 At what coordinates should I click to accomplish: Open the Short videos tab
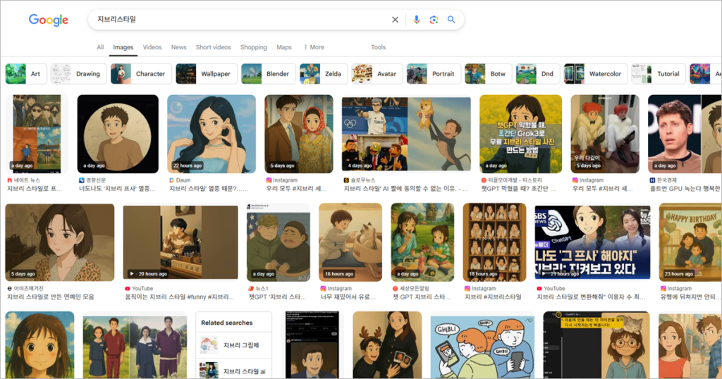pyautogui.click(x=213, y=47)
